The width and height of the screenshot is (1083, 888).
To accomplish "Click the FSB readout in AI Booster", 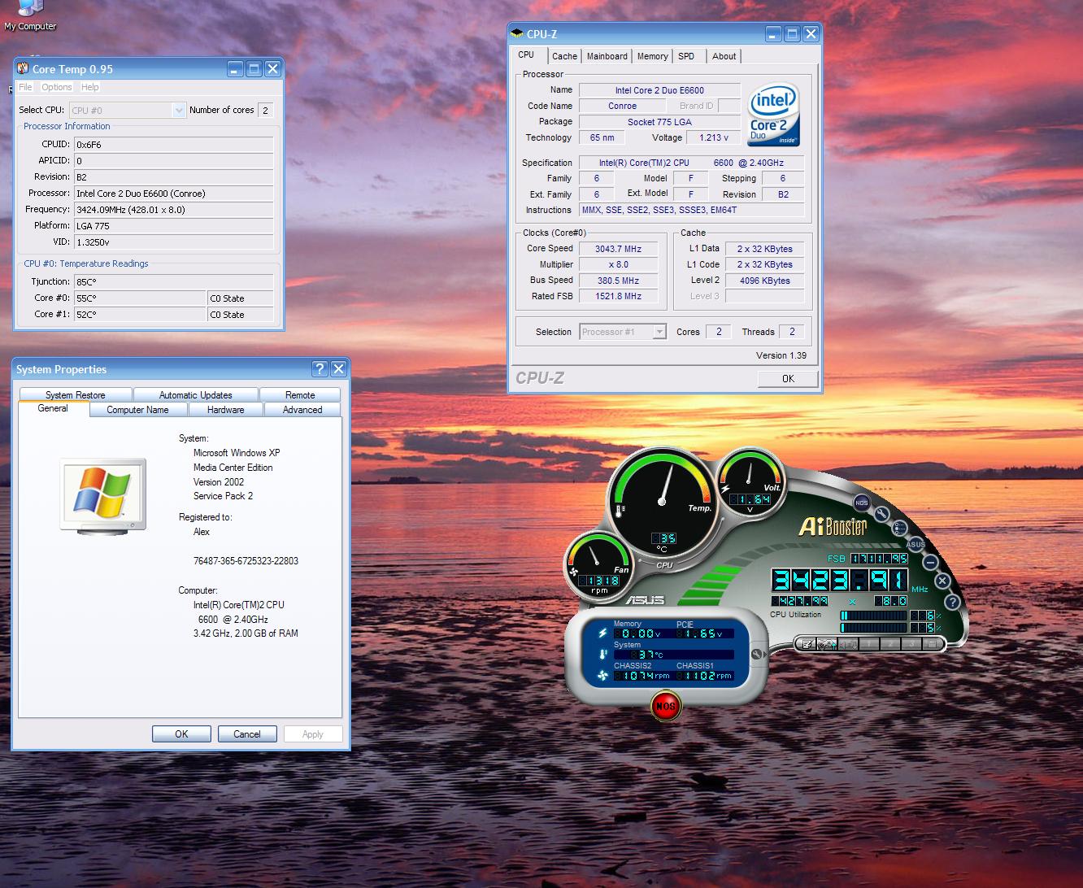I will [x=880, y=559].
